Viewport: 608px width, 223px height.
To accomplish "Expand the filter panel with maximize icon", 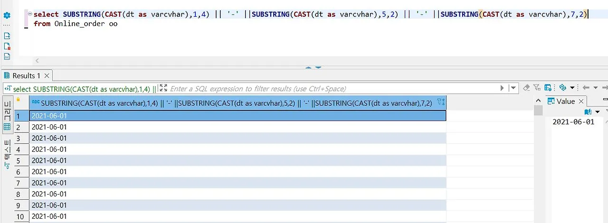I will (163, 88).
